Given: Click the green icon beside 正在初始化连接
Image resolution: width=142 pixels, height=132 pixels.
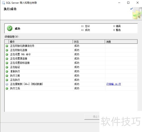Looking at the screenshot, I should tap(7, 50).
